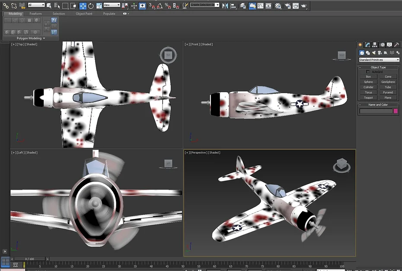The width and height of the screenshot is (402, 271).
Task: Click the object name field under Name and Color
Action: (x=376, y=111)
